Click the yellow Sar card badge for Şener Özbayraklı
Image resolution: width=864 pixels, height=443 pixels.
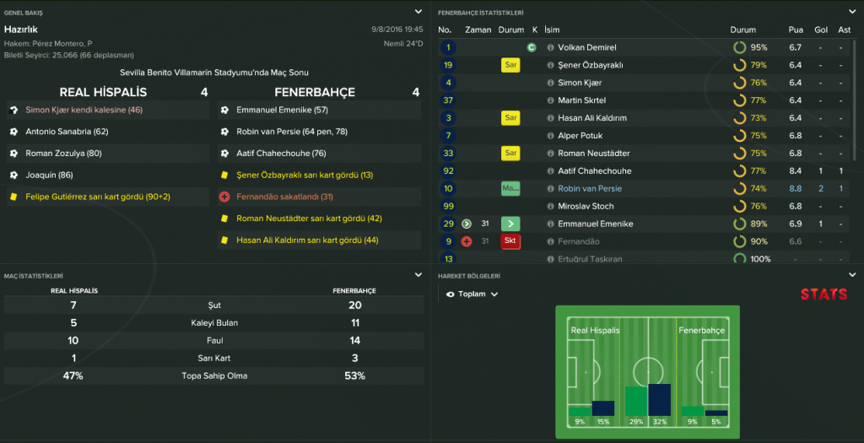[510, 65]
